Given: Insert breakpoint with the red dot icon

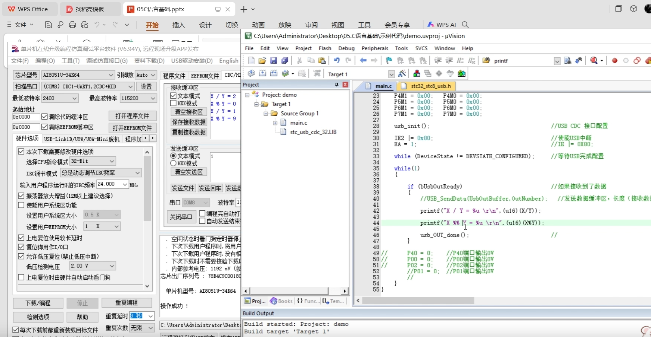Looking at the screenshot, I should tap(614, 60).
